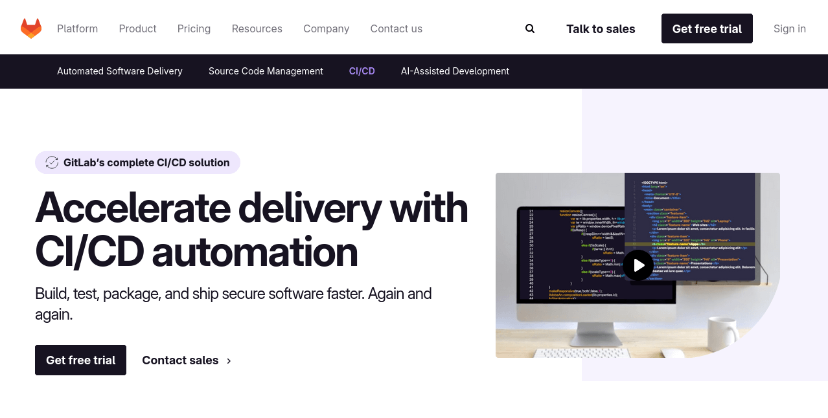828x418 pixels.
Task: Open Contact sales from the hero section
Action: (x=180, y=360)
